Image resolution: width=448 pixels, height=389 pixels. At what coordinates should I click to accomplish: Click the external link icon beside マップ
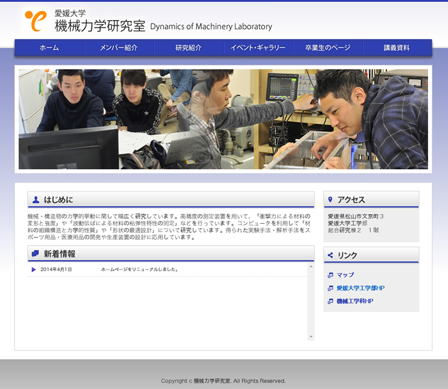coord(330,275)
